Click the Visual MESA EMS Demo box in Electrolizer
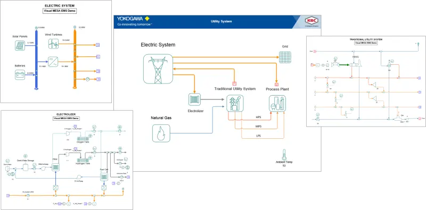 pos(66,119)
